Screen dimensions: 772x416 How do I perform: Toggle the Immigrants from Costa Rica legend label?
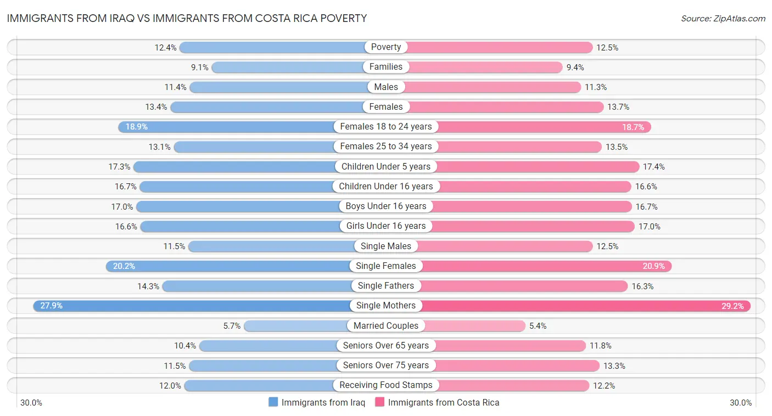(444, 402)
